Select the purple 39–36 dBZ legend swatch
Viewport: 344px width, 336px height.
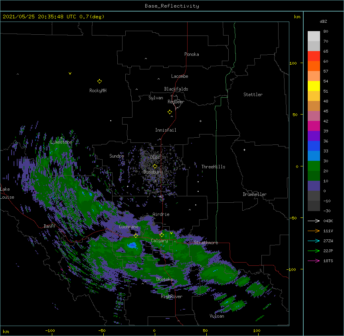[314, 136]
